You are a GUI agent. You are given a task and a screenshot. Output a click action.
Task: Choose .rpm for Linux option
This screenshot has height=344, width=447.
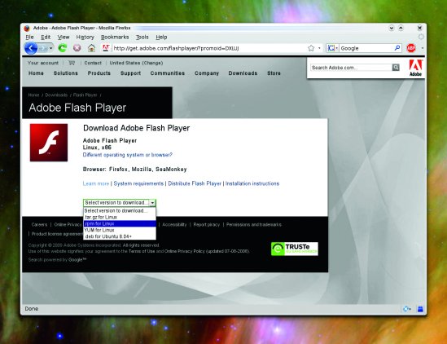click(120, 223)
